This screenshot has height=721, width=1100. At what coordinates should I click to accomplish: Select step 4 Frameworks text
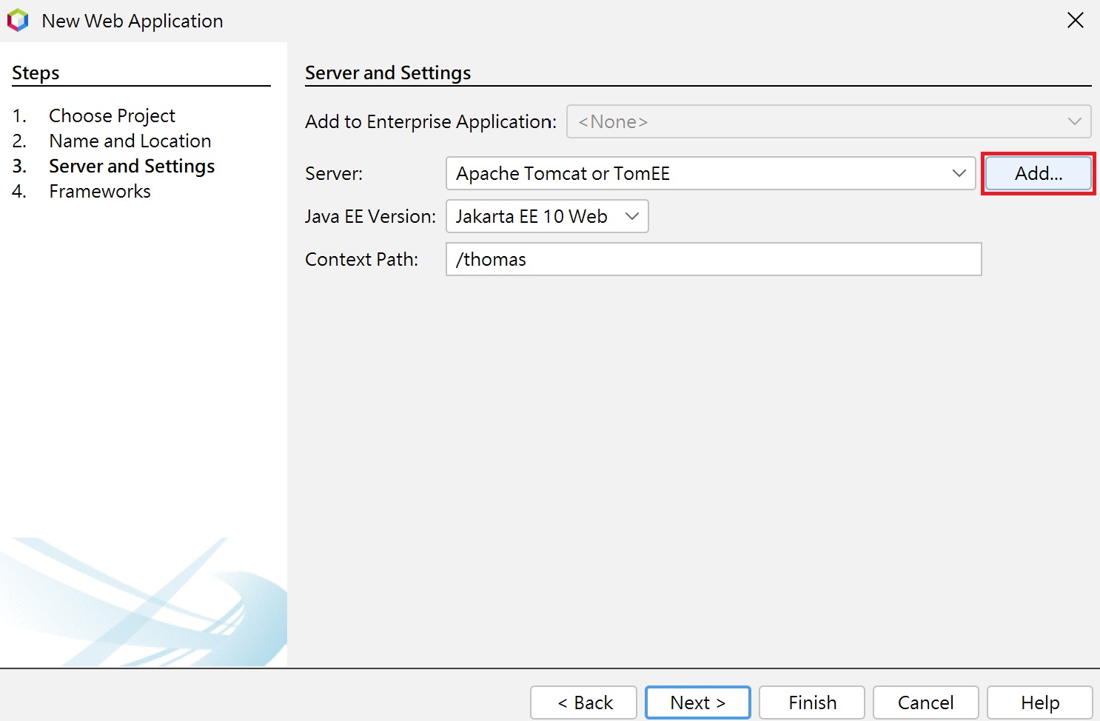point(100,191)
